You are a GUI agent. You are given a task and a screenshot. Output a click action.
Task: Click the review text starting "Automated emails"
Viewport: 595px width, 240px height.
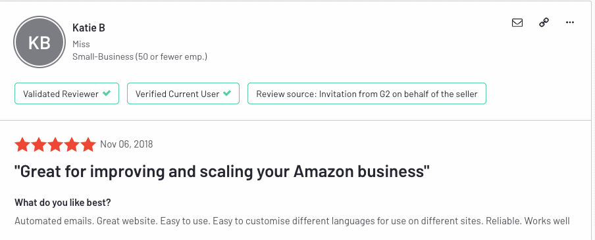tap(292, 221)
